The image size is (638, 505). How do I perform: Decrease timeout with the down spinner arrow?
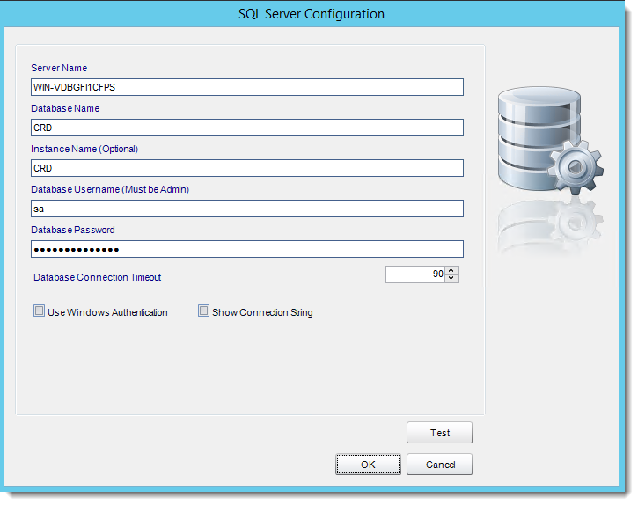(x=451, y=278)
